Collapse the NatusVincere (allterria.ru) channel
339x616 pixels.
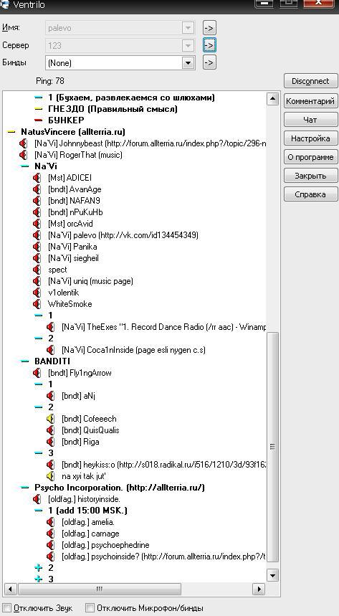tap(11, 132)
